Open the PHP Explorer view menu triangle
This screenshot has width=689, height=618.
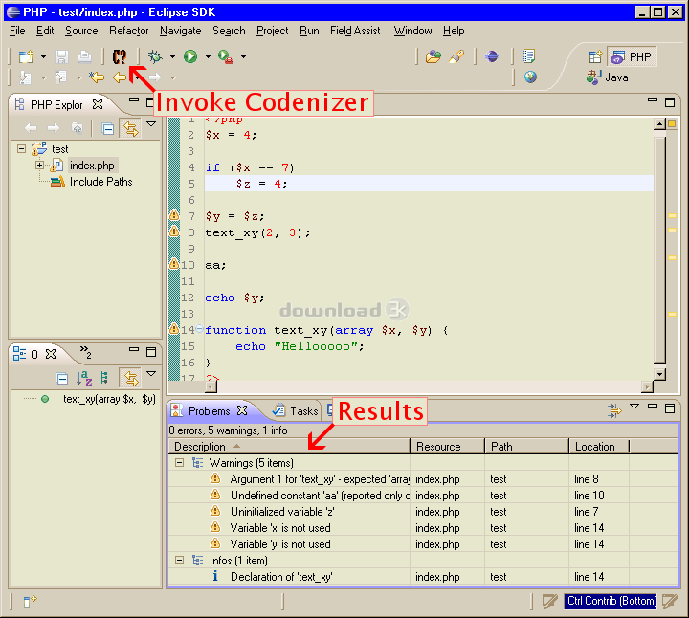pyautogui.click(x=151, y=123)
